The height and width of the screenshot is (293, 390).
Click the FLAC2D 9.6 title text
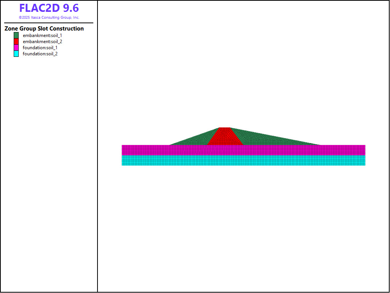[x=49, y=8]
